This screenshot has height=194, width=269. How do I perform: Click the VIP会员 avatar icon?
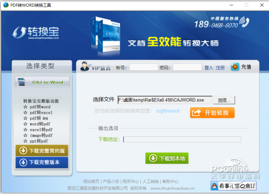pos(84,66)
